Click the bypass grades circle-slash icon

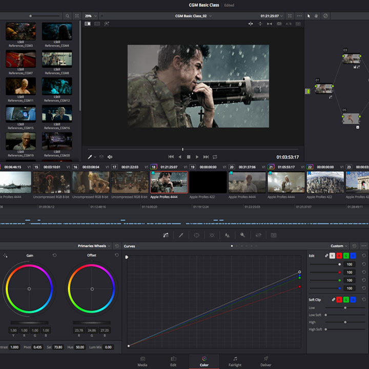(325, 16)
